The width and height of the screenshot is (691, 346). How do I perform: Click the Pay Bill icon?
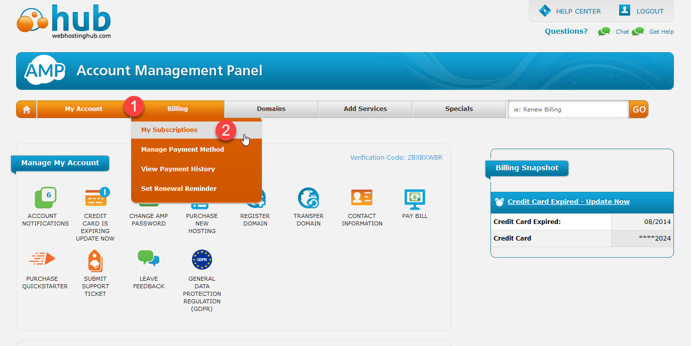[415, 199]
